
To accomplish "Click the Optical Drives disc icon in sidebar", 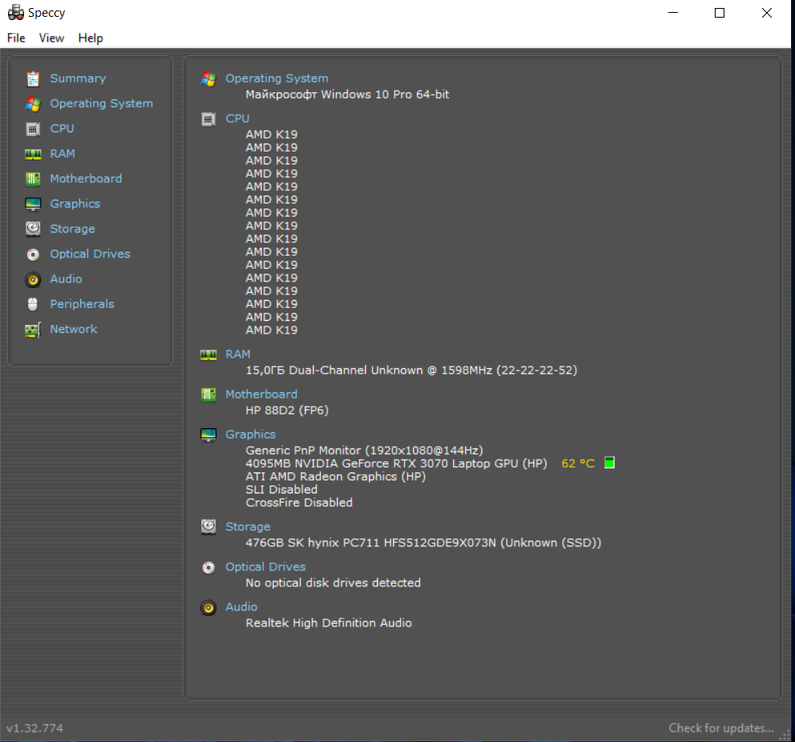I will tap(33, 254).
